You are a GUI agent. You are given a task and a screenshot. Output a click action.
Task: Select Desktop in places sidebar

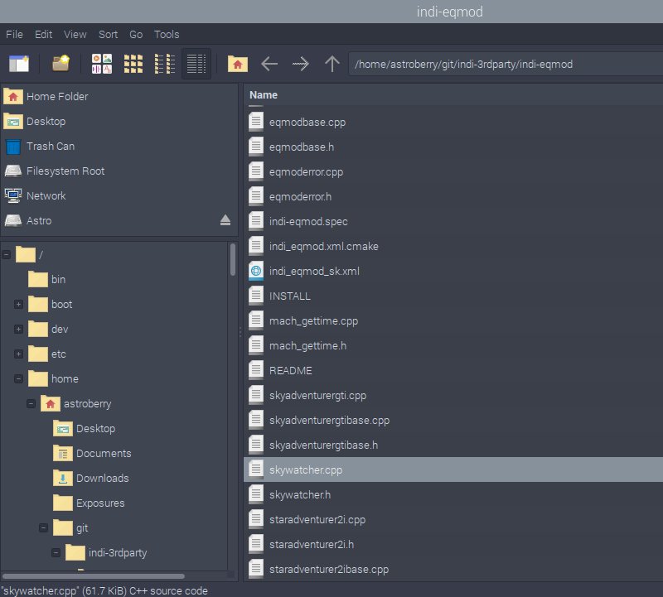point(119,122)
